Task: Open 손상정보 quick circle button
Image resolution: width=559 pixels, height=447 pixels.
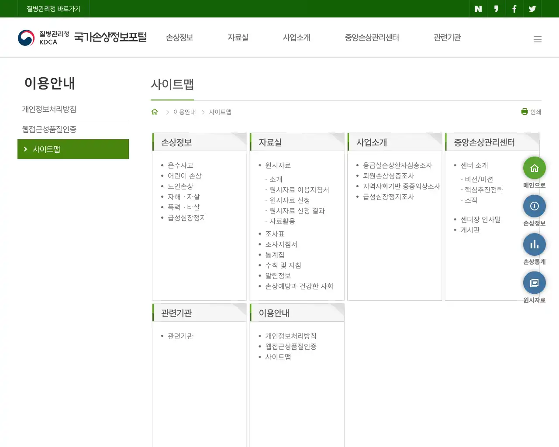Action: point(535,206)
